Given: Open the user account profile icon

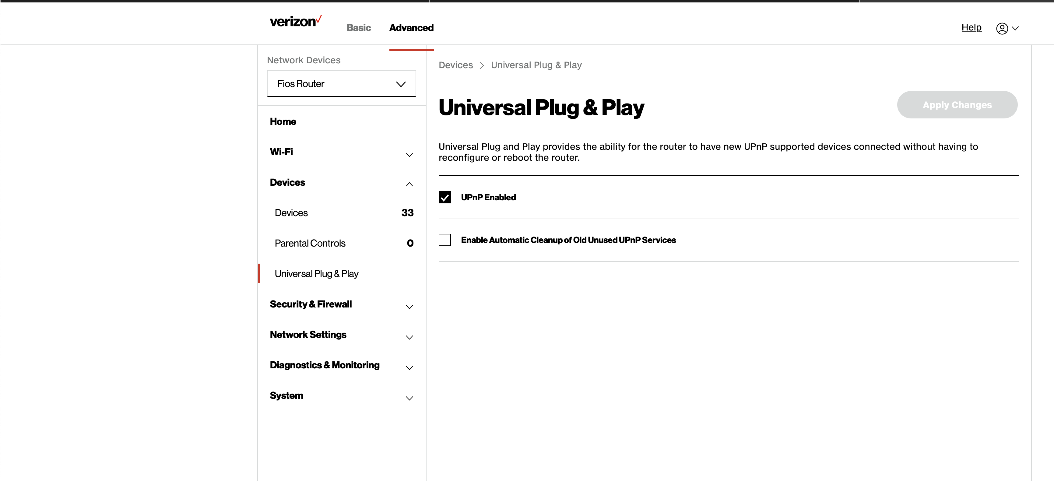Looking at the screenshot, I should pos(1002,28).
